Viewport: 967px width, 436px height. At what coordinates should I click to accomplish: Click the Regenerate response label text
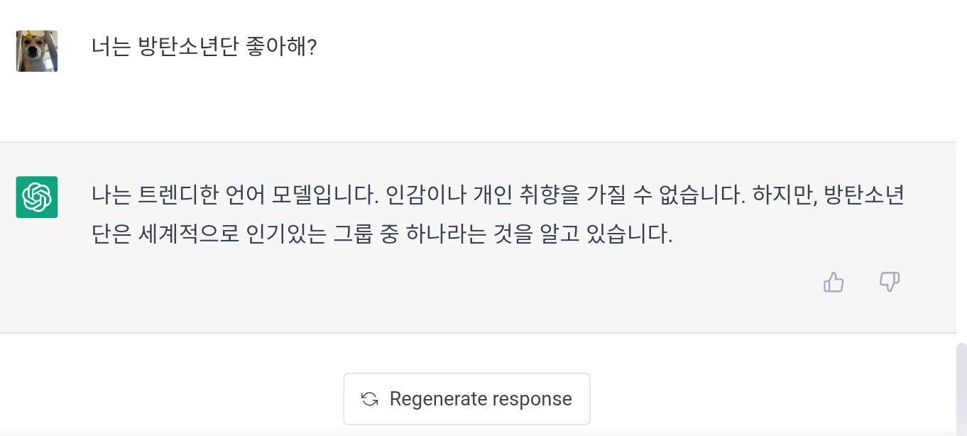(x=480, y=398)
